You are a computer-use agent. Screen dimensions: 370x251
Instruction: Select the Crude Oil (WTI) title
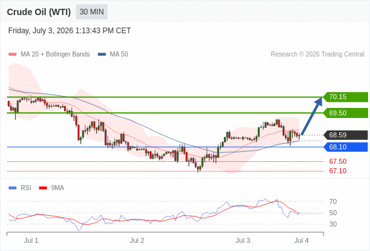click(x=39, y=12)
